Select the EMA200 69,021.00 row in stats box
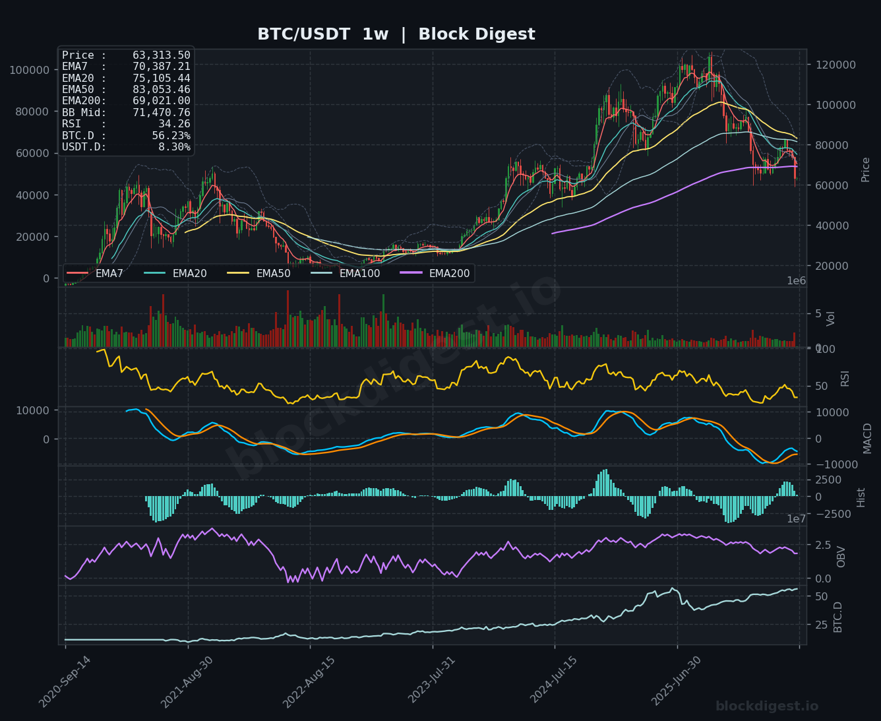 [x=126, y=101]
